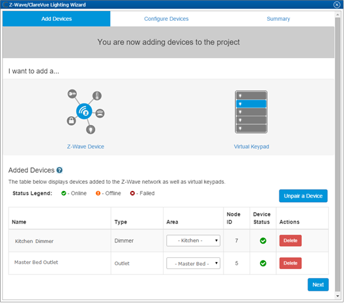Screen dimensions: 344x303
Task: Click the Status Legend label
Action: tap(33, 194)
